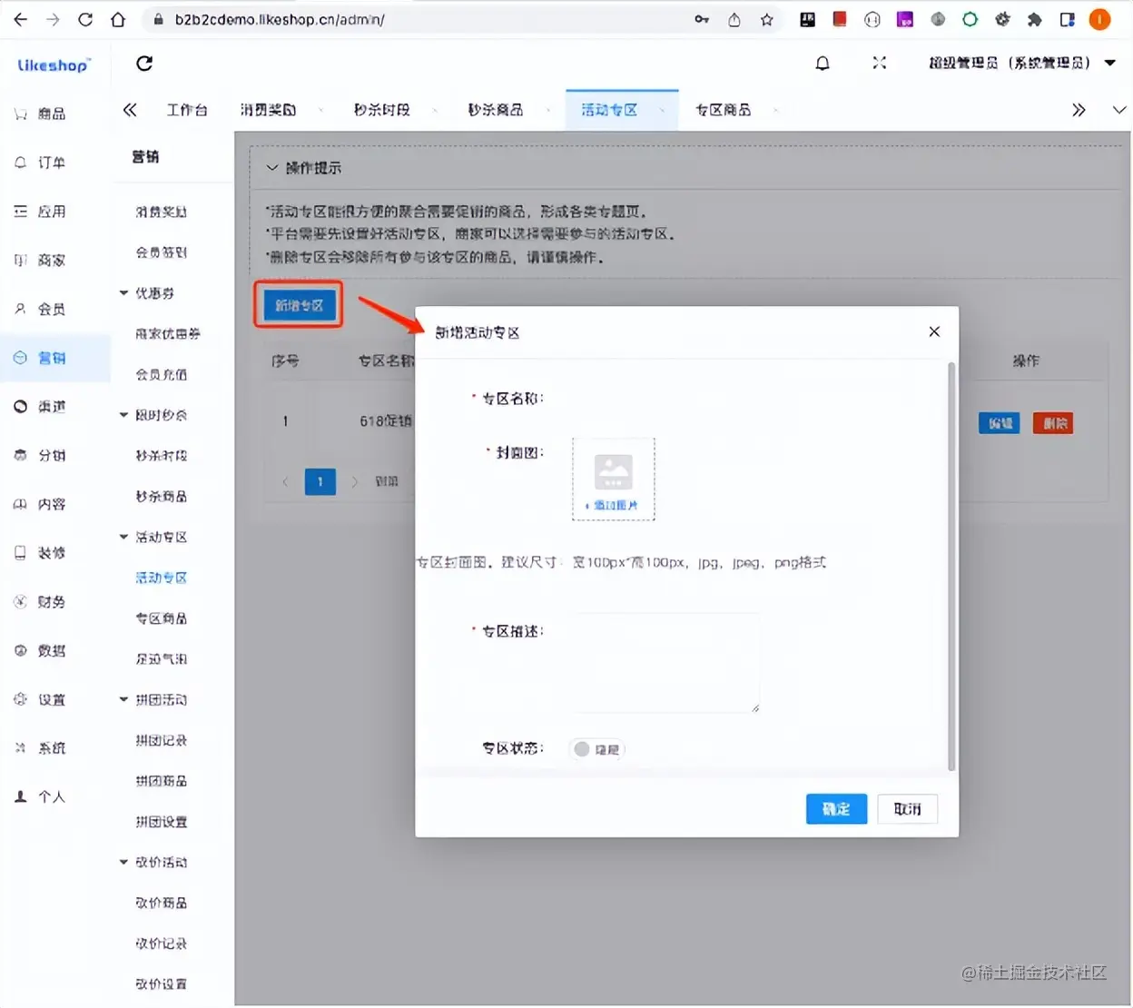Switch to the 专区商品 tab
The height and width of the screenshot is (1008, 1133).
click(724, 110)
